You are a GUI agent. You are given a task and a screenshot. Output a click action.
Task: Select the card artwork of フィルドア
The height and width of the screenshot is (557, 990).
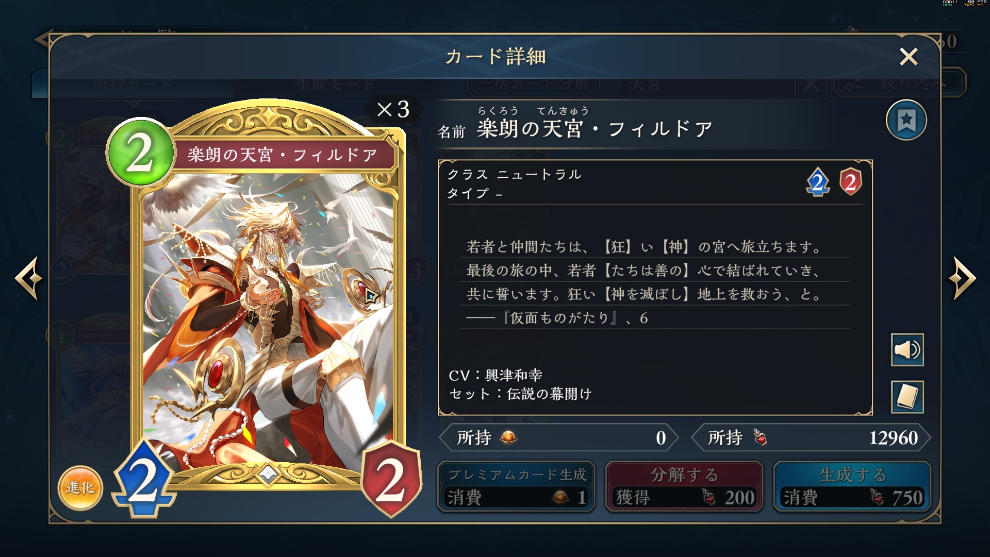coord(268,319)
